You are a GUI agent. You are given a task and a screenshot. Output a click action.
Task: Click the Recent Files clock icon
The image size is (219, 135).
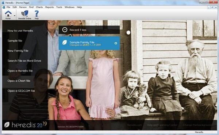pos(65,30)
